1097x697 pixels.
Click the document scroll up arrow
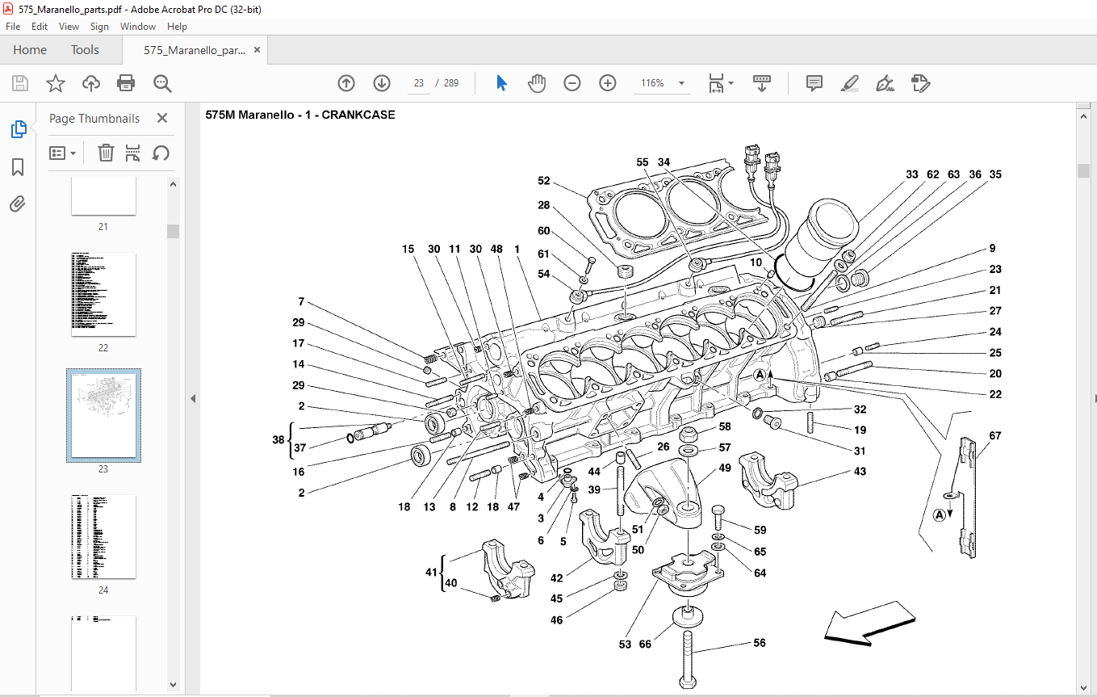point(1083,117)
